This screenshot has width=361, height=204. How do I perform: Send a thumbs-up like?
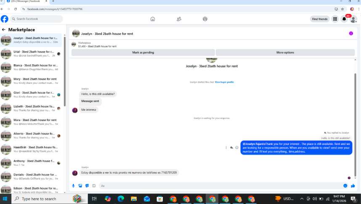(353, 186)
